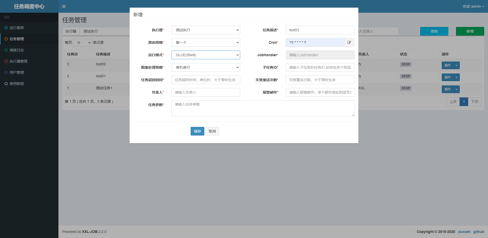The width and height of the screenshot is (488, 238).
Task: Open the Cron expression editor icon
Action: coord(349,42)
